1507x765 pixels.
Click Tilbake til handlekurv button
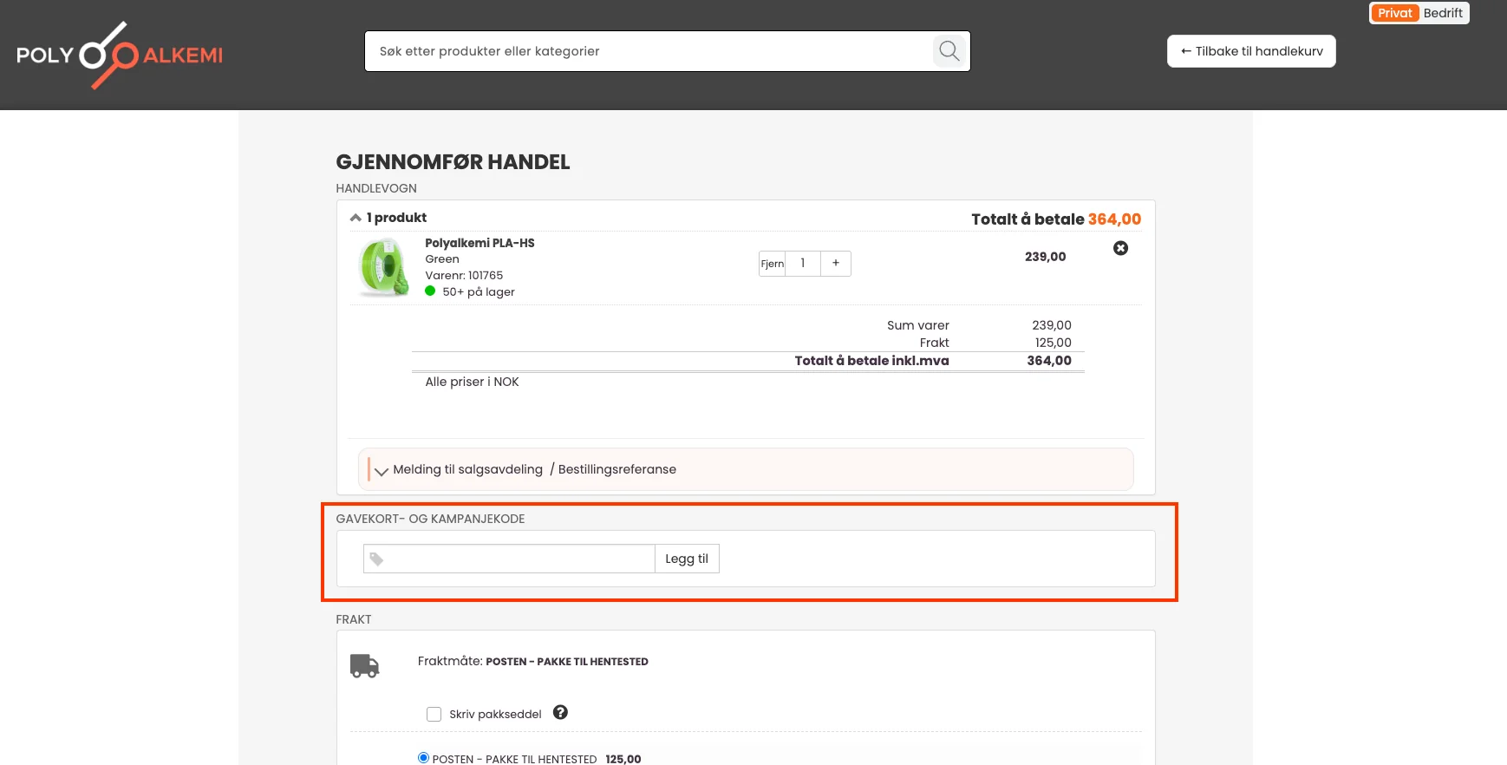coord(1250,51)
